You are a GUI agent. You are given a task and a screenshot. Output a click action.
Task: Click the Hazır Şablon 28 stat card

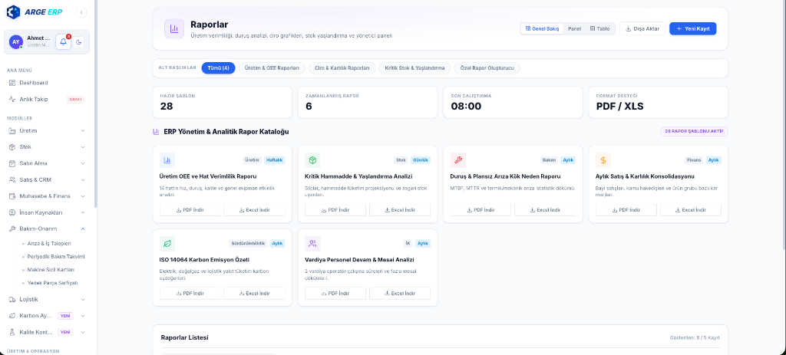coord(222,102)
